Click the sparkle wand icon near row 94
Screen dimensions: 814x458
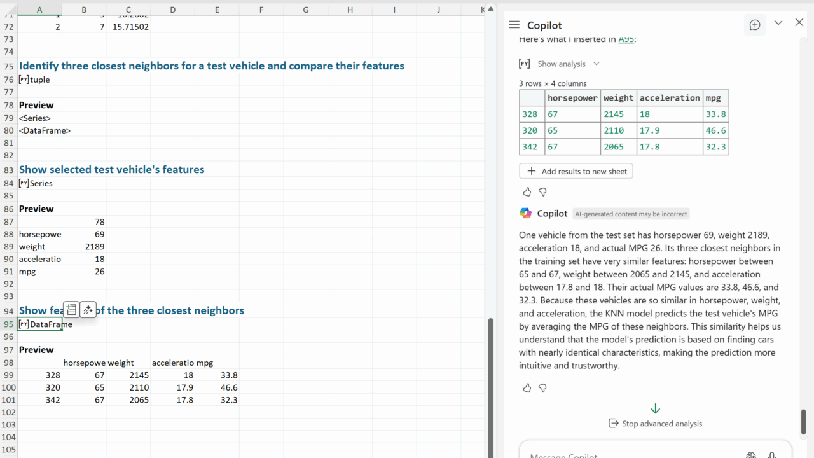click(x=88, y=310)
